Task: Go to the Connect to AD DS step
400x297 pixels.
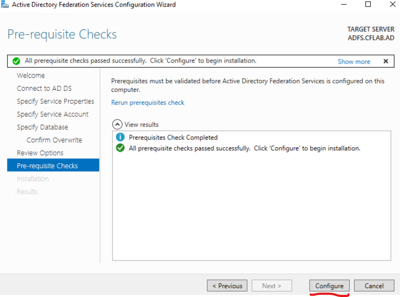Action: [44, 89]
